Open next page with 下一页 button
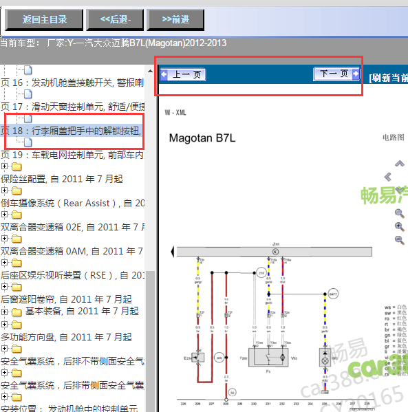This screenshot has width=408, height=412. [336, 74]
